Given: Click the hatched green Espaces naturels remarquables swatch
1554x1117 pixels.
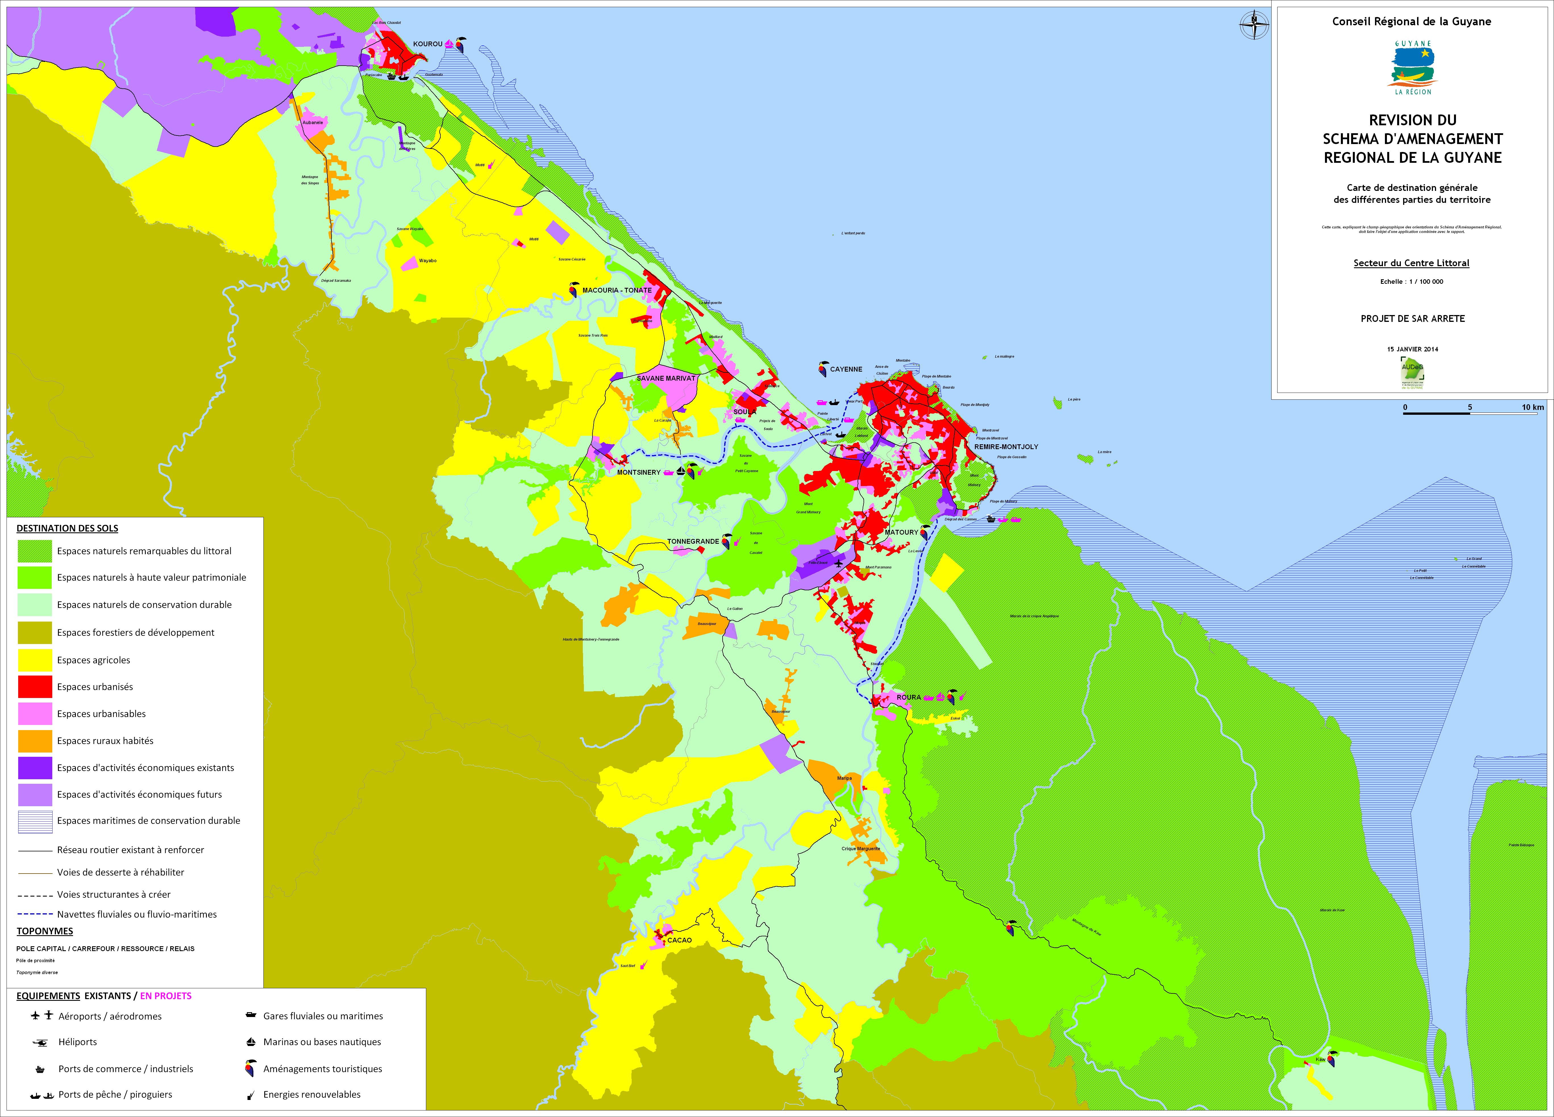Looking at the screenshot, I should 35,551.
